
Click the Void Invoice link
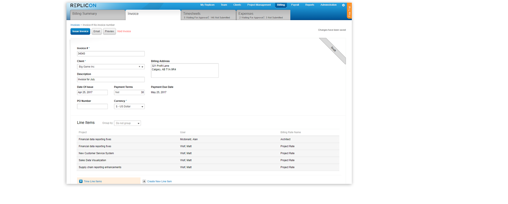click(124, 31)
